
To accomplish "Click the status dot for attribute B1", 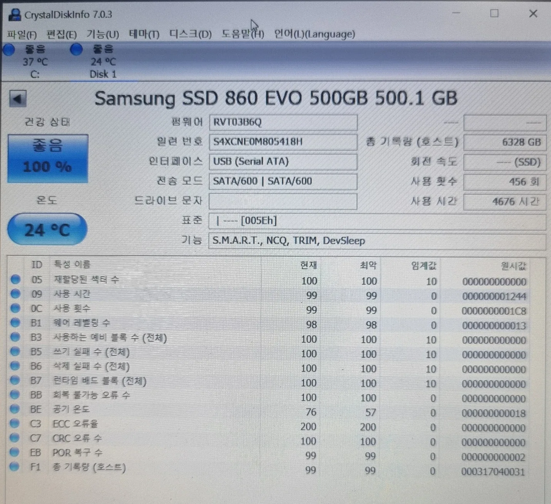I will point(15,322).
